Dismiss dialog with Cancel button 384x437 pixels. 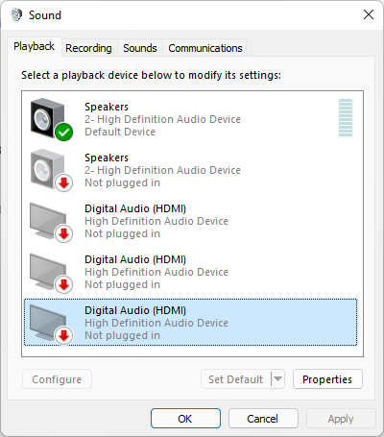point(263,419)
